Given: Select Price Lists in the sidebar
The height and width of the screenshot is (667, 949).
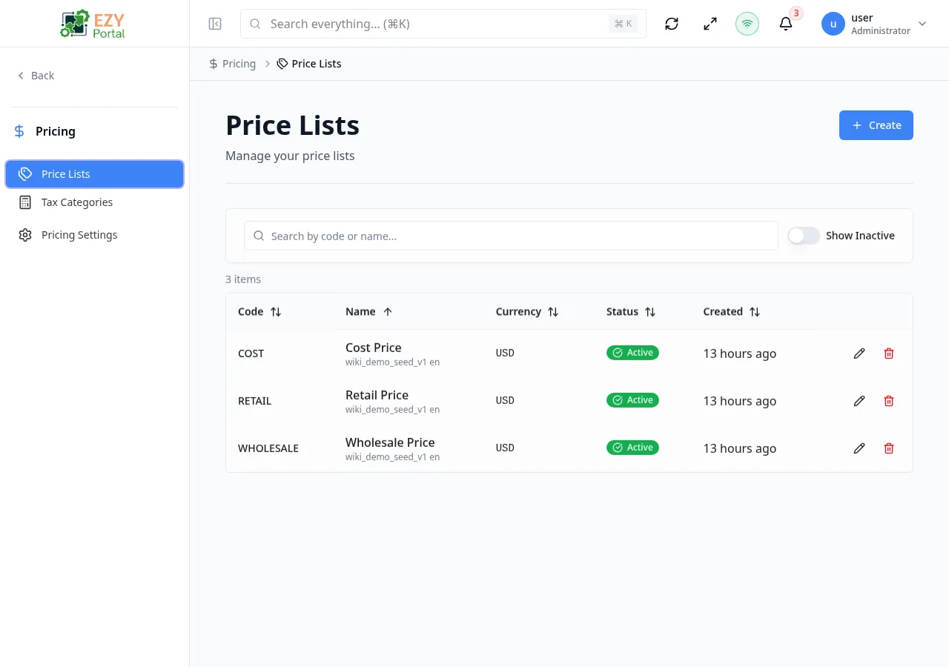Looking at the screenshot, I should [95, 174].
